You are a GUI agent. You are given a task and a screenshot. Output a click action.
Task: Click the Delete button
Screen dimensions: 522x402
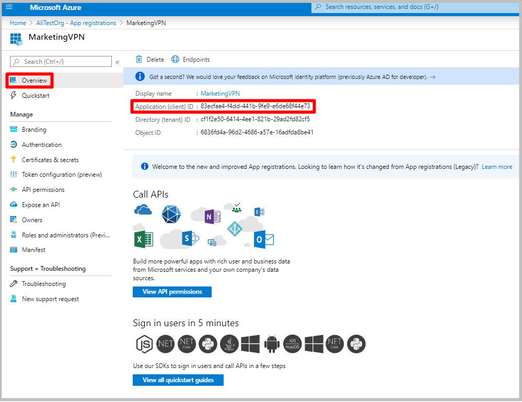pos(150,59)
